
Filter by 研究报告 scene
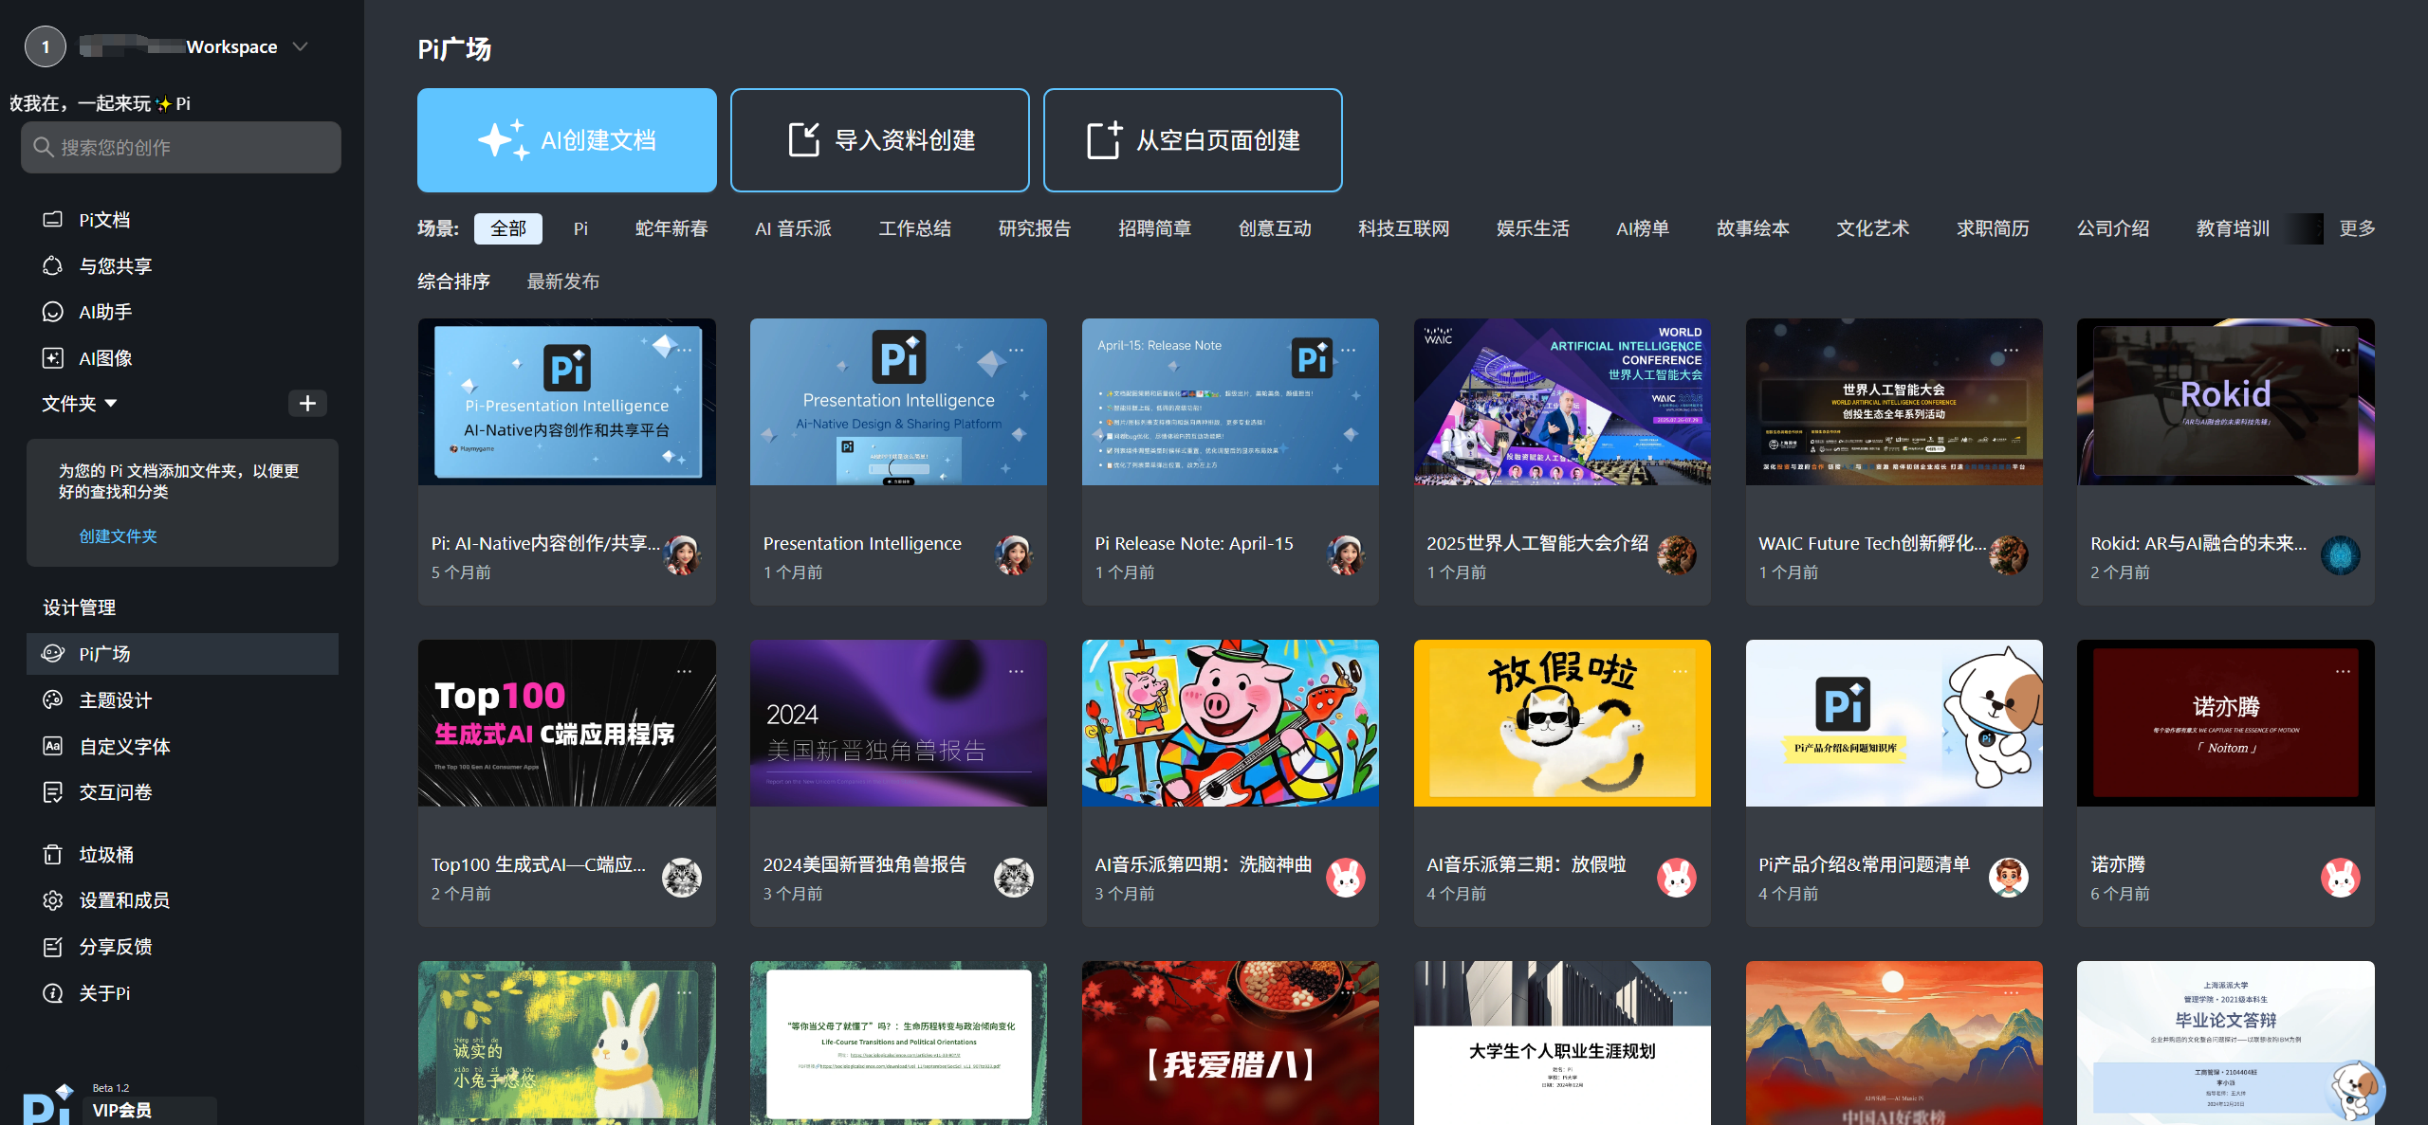pos(1035,228)
